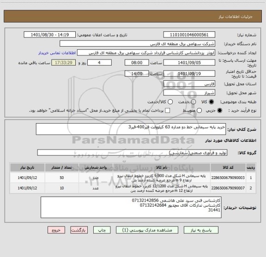Click the واحد شمارش column header
Screen dimensions: 266x257
[96, 167]
